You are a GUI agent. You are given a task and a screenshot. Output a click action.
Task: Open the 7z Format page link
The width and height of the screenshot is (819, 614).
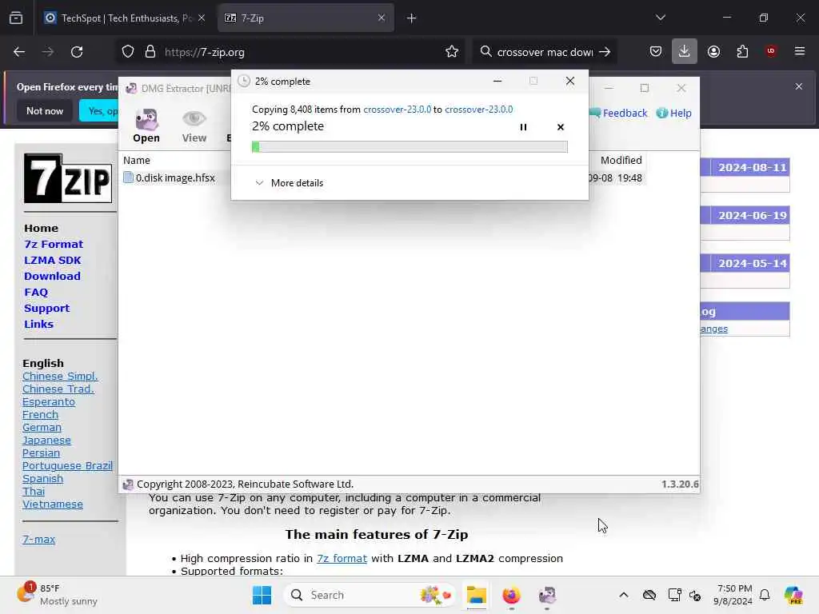[54, 244]
